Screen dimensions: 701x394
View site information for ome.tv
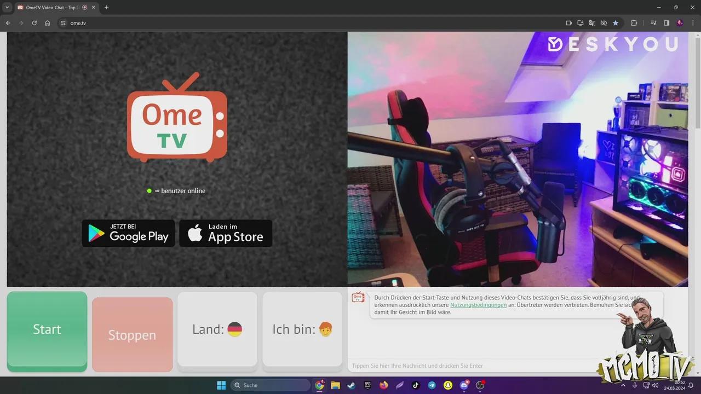tap(63, 23)
